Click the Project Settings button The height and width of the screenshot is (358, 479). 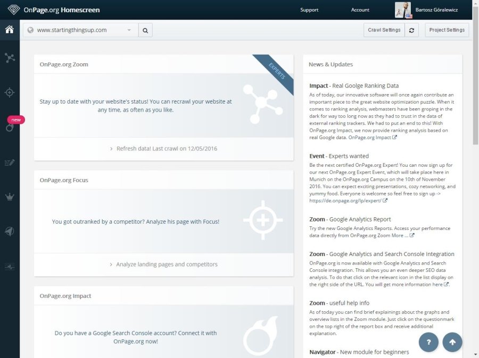[447, 30]
